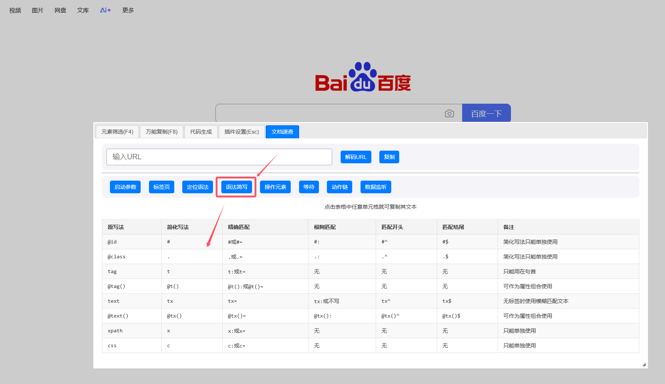
Task: Select the 文档速查 tab
Action: tap(282, 132)
